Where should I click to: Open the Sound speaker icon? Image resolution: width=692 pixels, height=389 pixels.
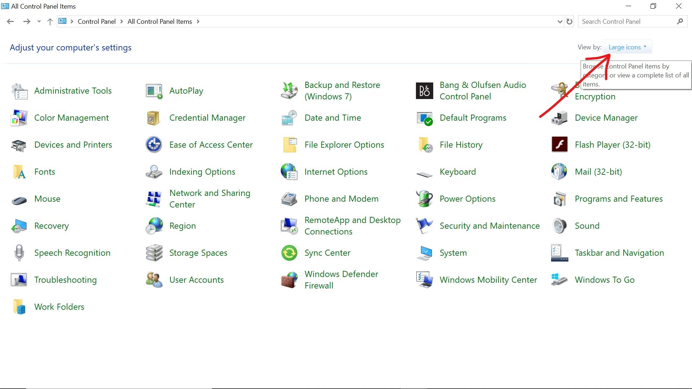point(559,226)
